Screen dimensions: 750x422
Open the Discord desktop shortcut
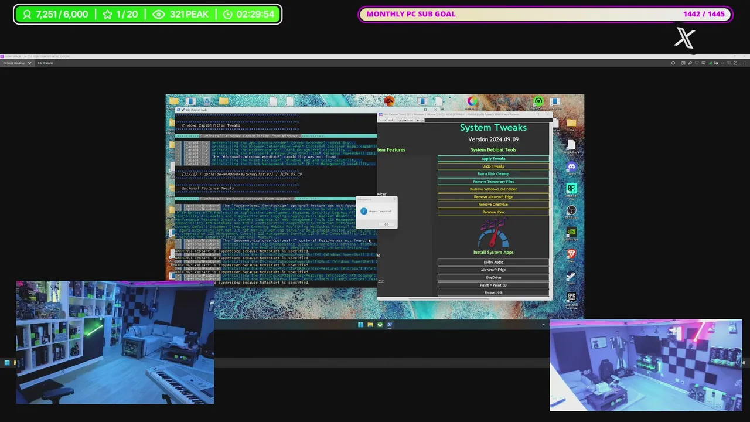571,168
